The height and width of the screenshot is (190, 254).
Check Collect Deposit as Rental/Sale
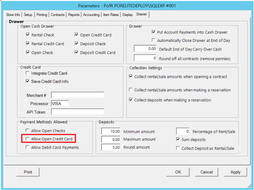[178, 148]
